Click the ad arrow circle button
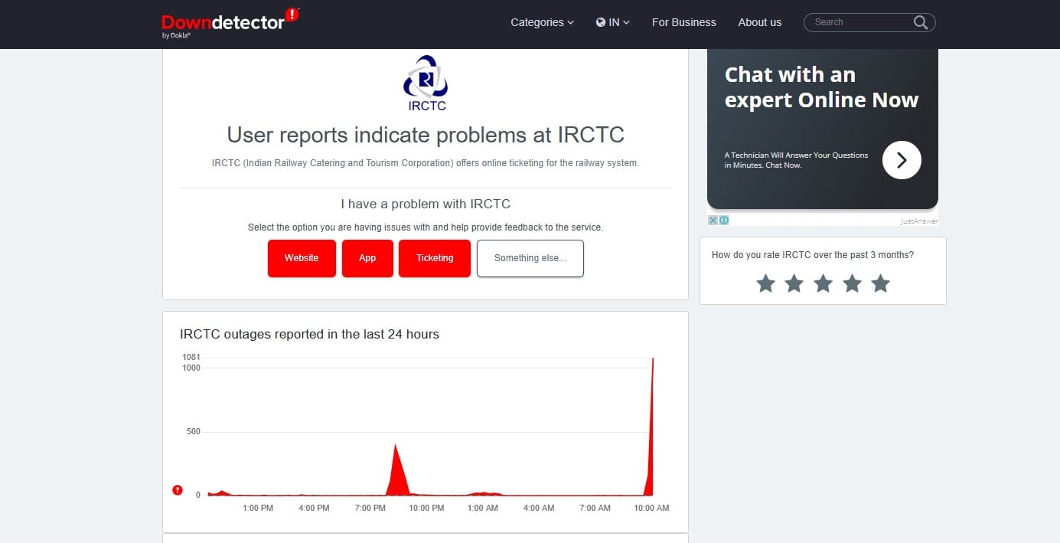Viewport: 1060px width, 543px height. 902,159
